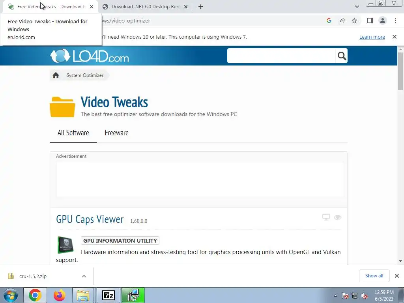Viewport: 404px width, 303px height.
Task: Bookmark this page with star icon
Action: click(x=354, y=21)
